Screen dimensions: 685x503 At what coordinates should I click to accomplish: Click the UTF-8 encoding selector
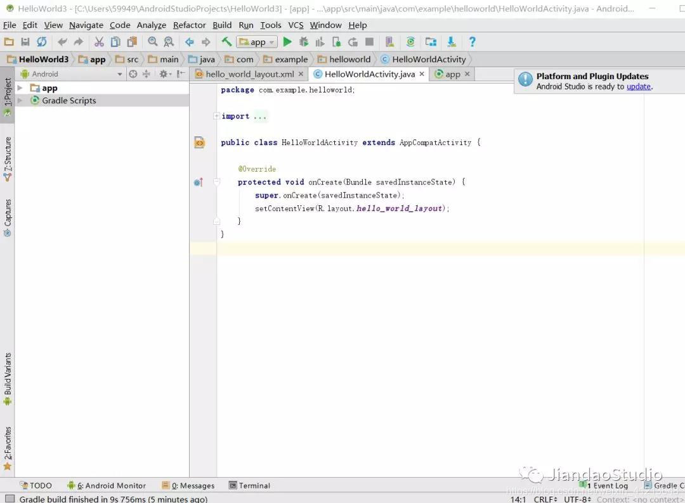pos(577,499)
